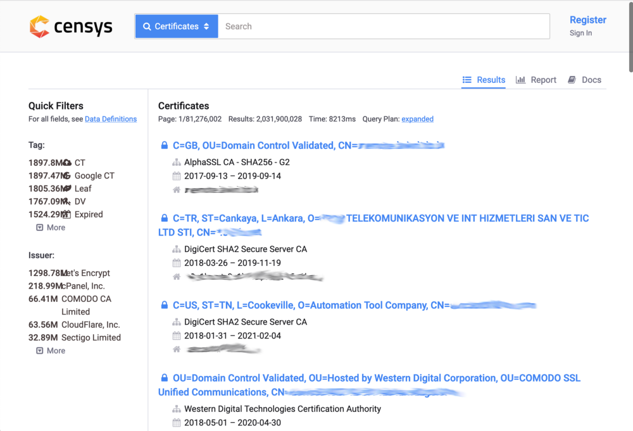
Task: Switch to the Report tab
Action: click(536, 80)
